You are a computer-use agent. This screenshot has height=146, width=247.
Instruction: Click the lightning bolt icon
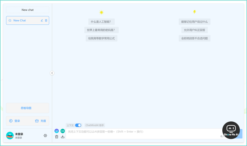[x=195, y=12]
